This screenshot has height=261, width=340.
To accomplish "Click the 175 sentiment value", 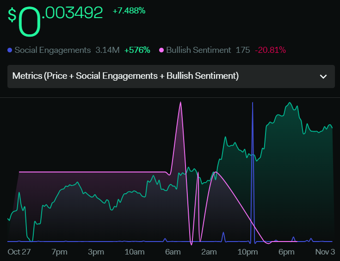I will (x=243, y=50).
